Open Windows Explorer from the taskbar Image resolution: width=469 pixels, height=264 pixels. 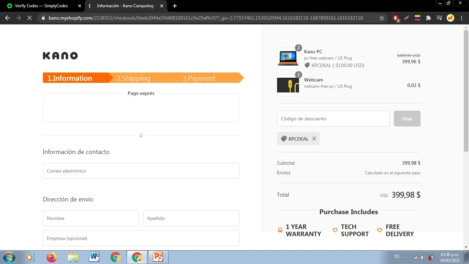(73, 257)
